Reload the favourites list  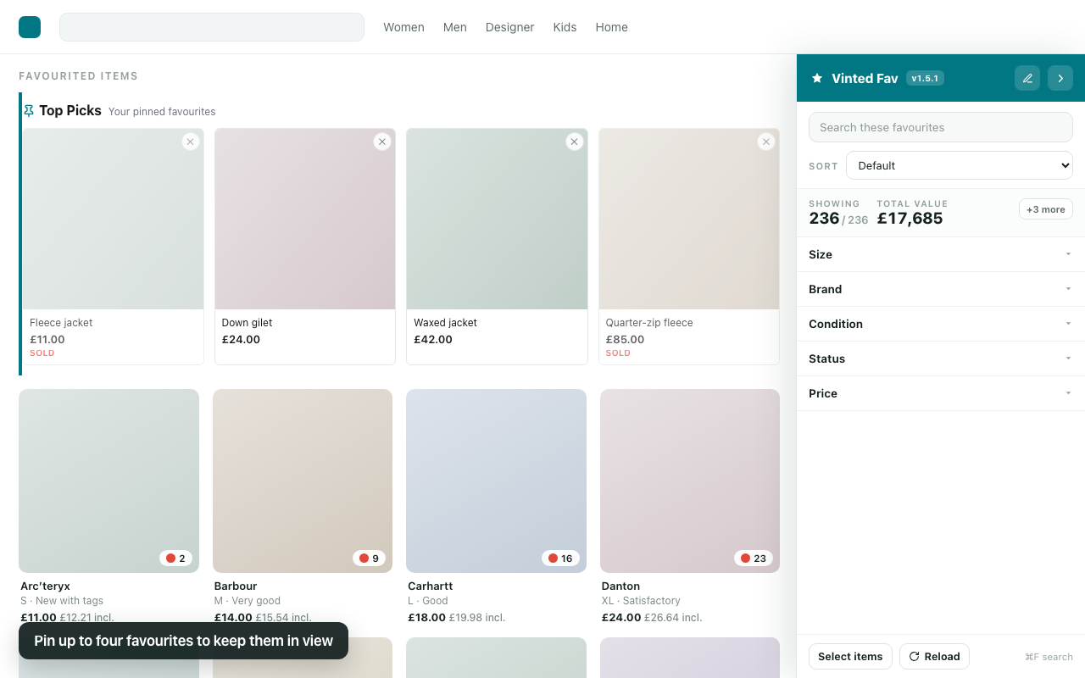tap(934, 656)
